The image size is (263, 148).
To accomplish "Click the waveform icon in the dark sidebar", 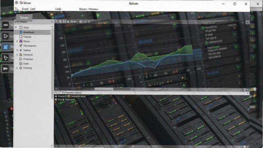I will 6,25.
